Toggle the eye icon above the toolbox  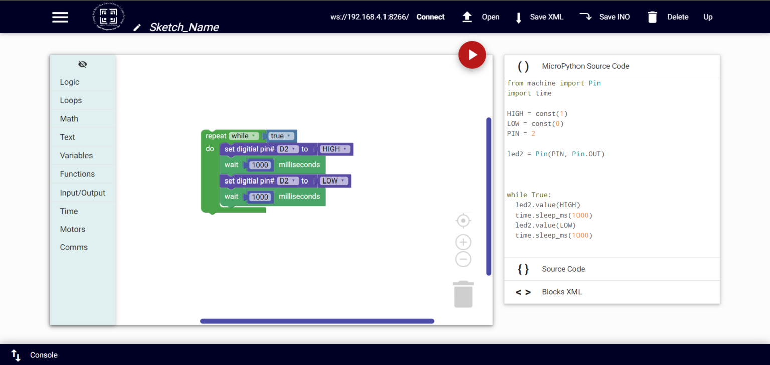click(x=82, y=64)
